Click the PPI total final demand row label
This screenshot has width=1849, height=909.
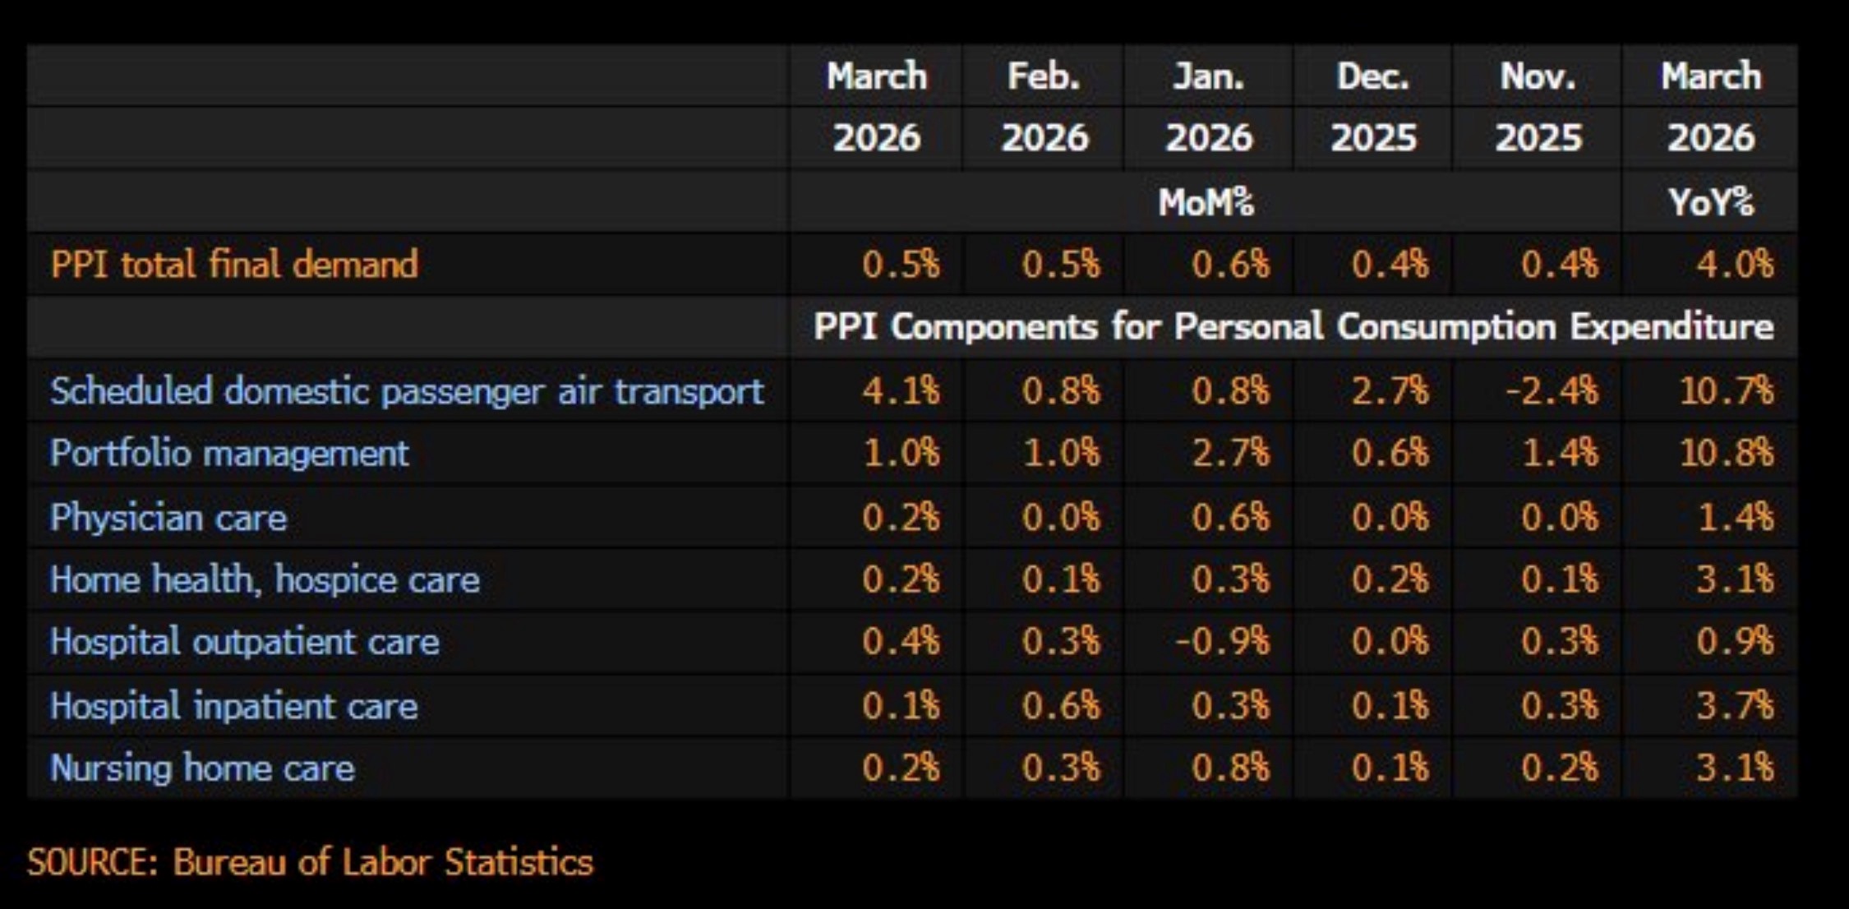click(x=234, y=265)
